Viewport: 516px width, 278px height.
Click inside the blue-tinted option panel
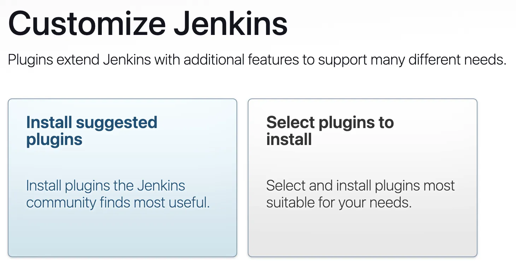coord(122,233)
